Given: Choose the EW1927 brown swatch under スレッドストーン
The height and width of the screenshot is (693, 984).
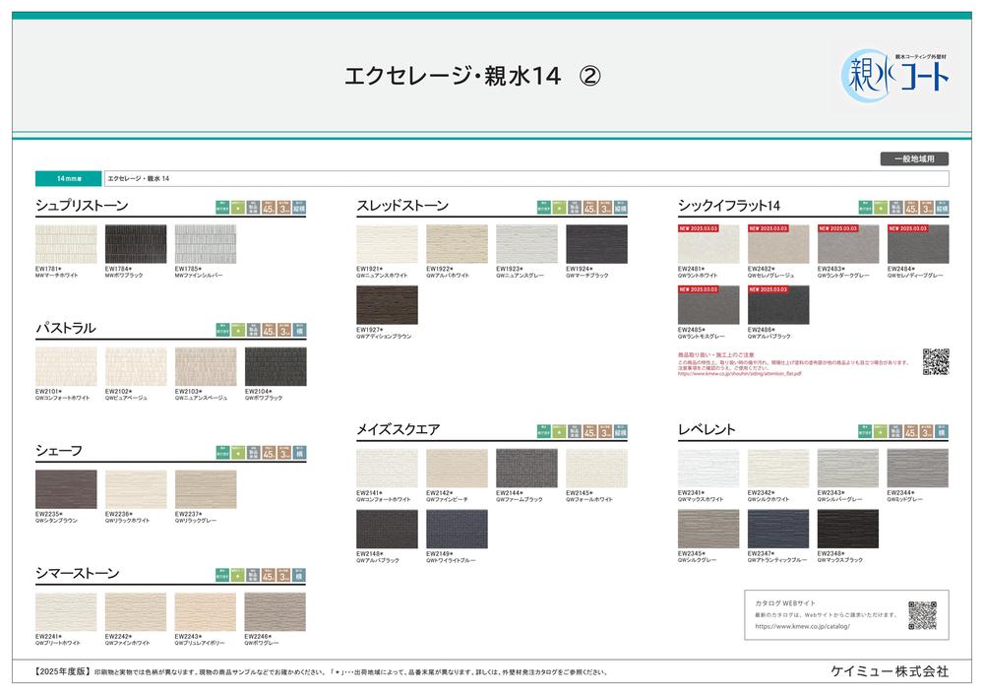Looking at the screenshot, I should (387, 305).
